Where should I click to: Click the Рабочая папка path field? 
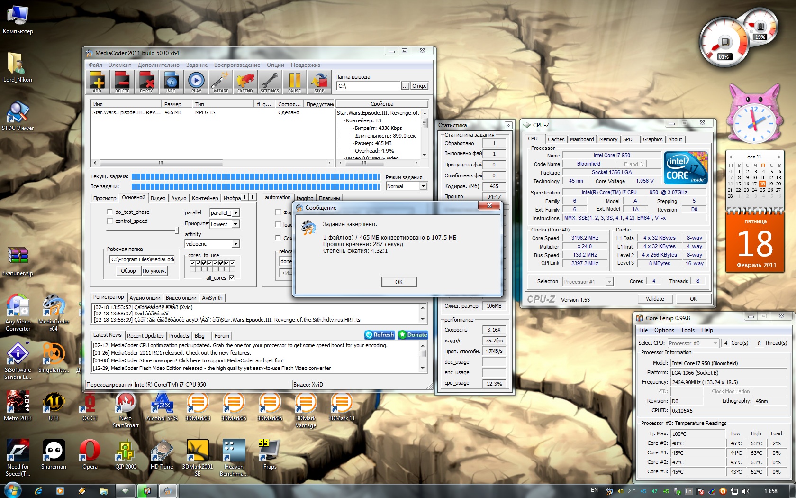142,259
